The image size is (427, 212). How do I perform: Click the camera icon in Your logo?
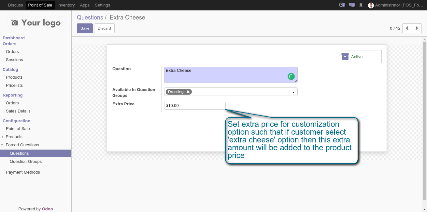[14, 22]
